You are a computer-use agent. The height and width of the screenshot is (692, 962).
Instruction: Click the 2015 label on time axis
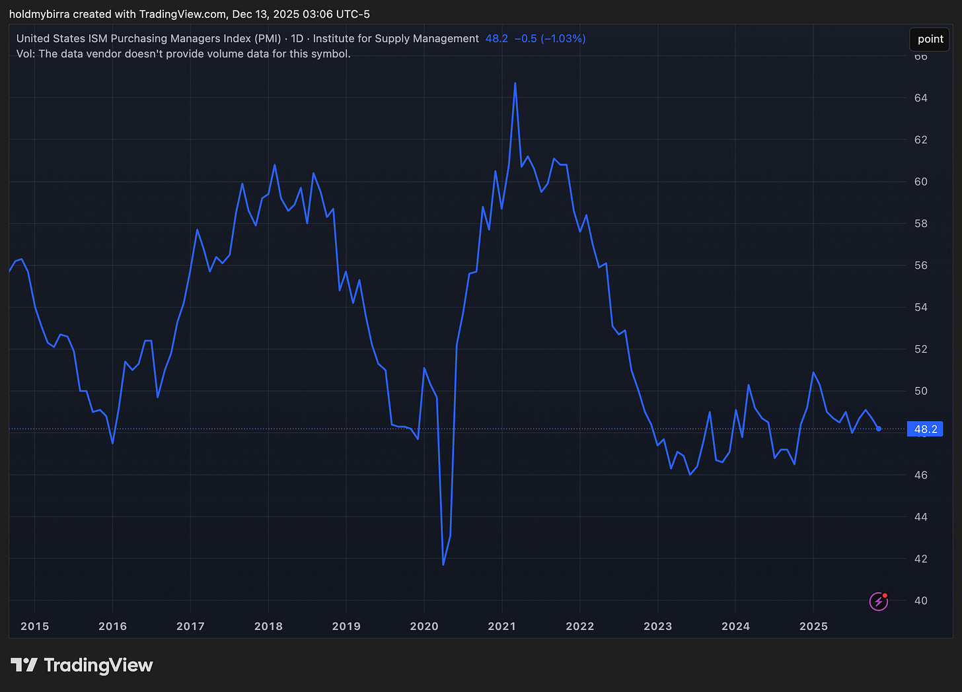(34, 626)
